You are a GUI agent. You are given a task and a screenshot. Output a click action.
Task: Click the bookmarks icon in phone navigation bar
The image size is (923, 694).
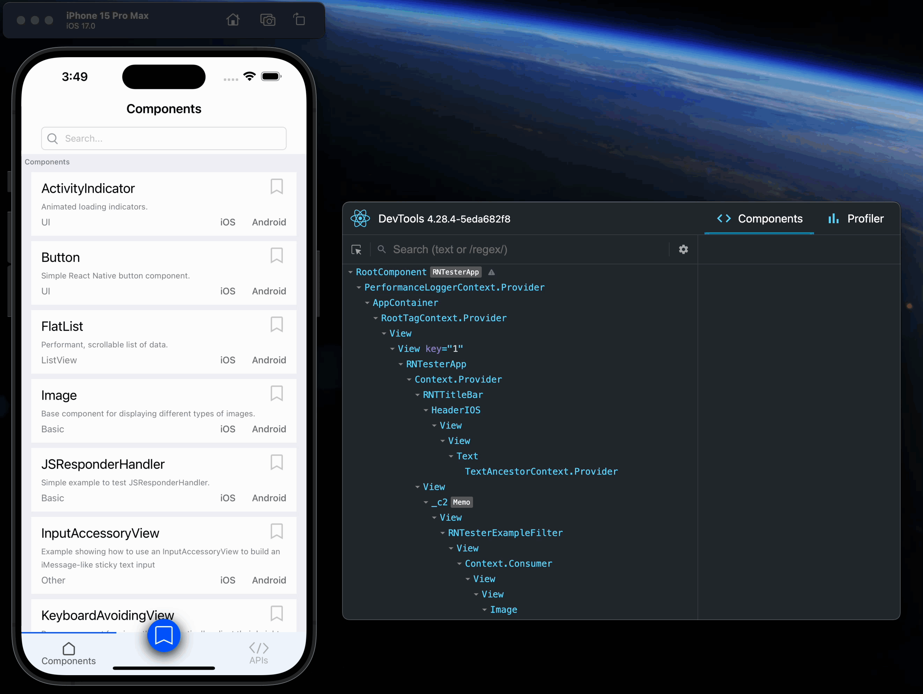(163, 634)
